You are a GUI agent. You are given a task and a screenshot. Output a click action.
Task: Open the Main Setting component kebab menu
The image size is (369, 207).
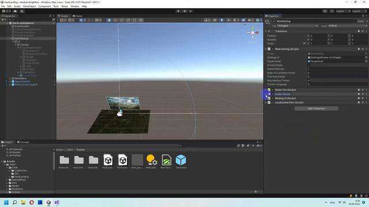(x=367, y=49)
